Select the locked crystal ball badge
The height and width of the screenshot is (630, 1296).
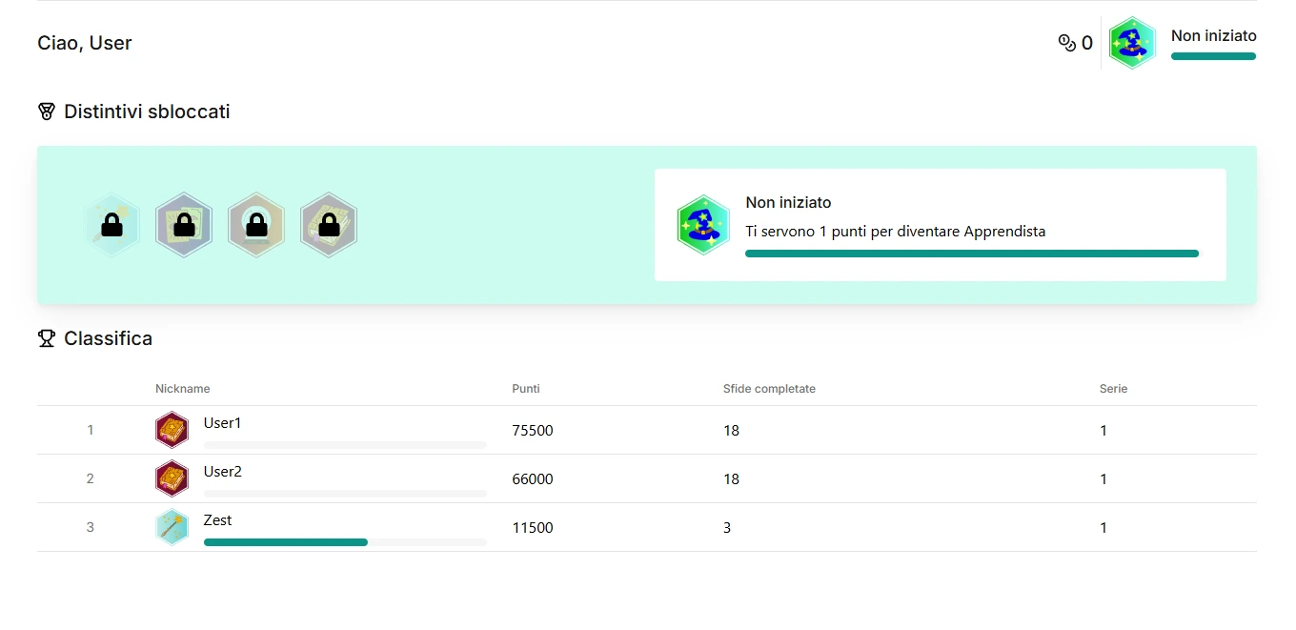256,225
